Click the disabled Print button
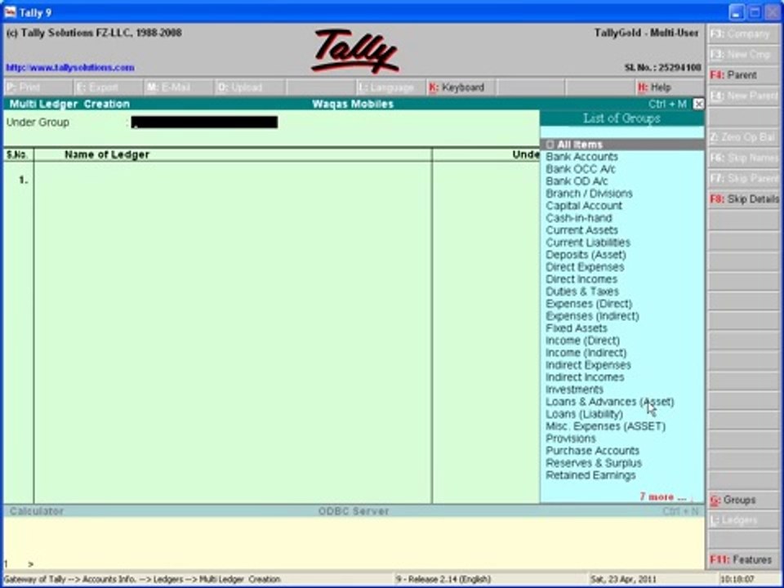 click(x=37, y=87)
